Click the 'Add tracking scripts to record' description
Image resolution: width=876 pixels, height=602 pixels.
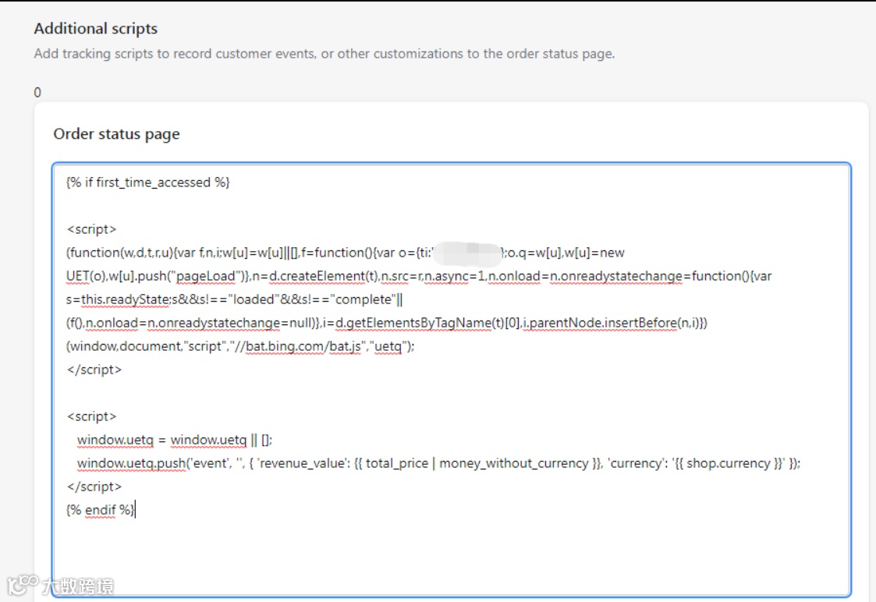coord(324,54)
